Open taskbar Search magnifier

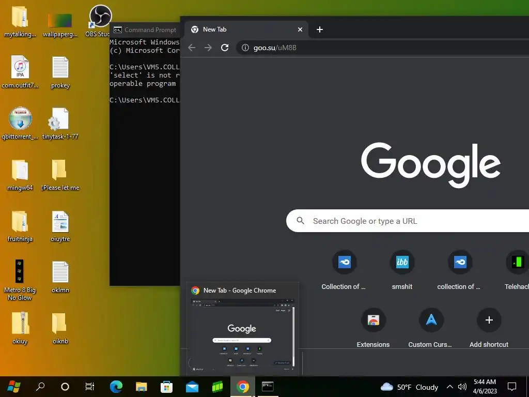pyautogui.click(x=40, y=387)
